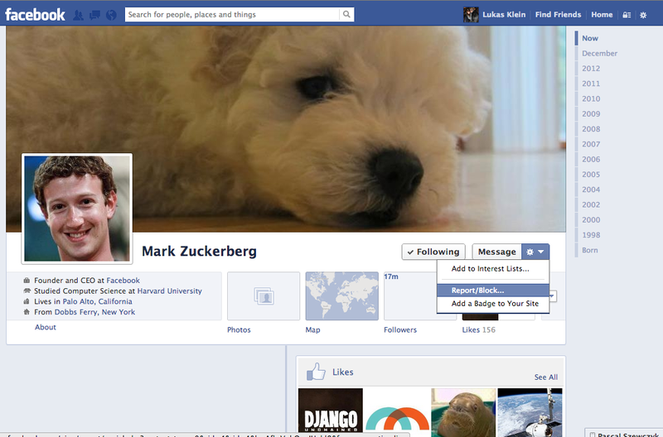Click the Photos label link
This screenshot has height=437, width=663.
pos(239,329)
